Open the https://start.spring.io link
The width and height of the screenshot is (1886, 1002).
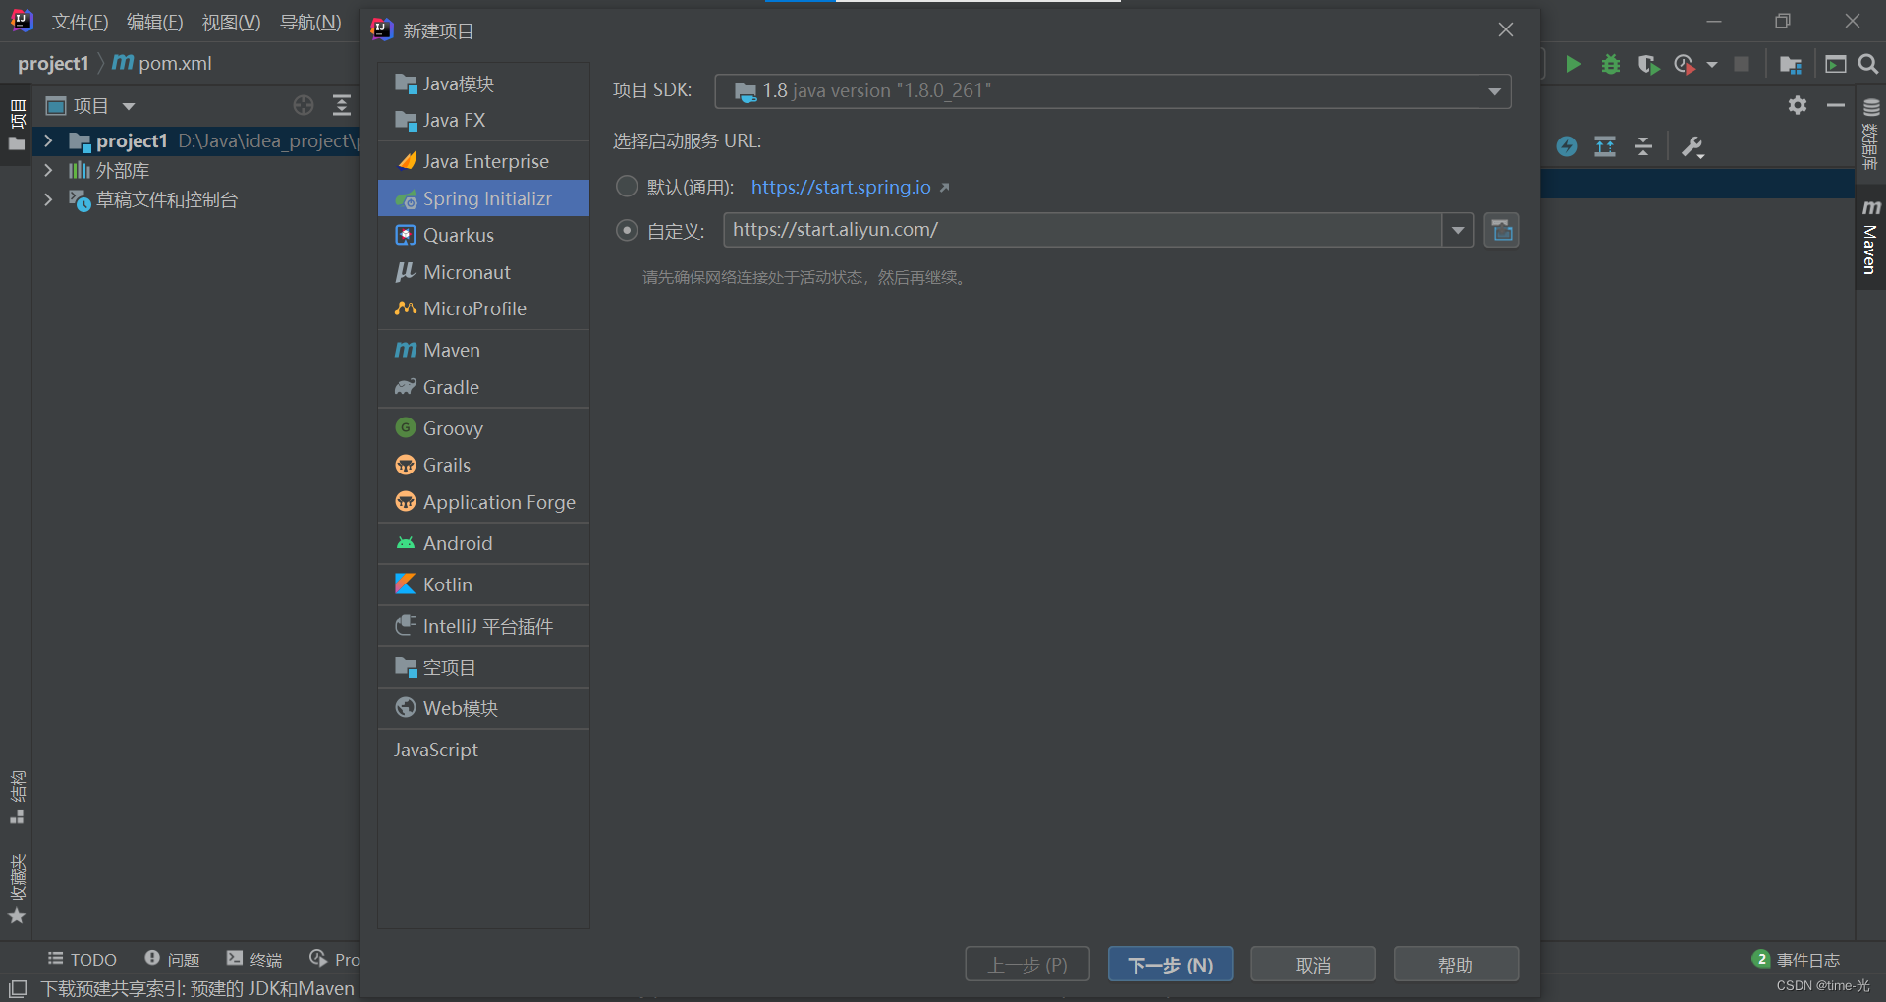841,187
